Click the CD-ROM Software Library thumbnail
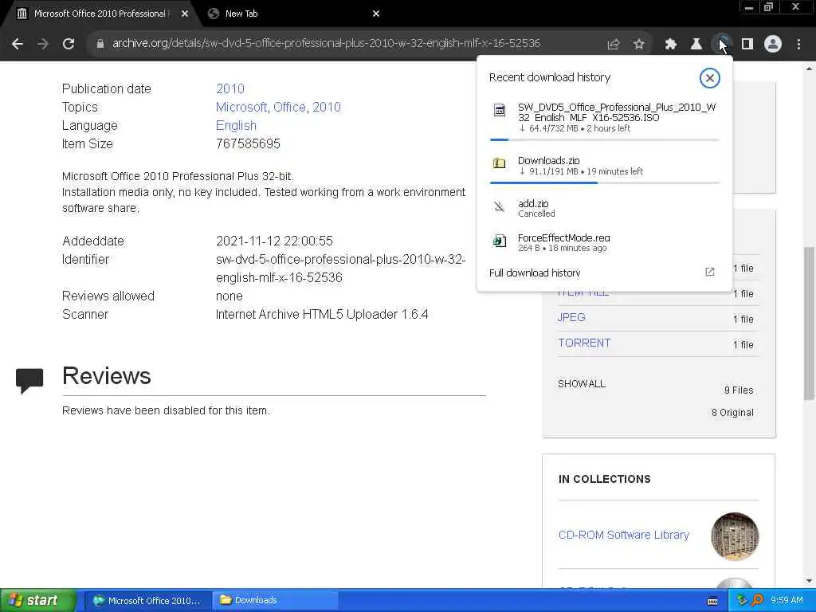 (734, 536)
